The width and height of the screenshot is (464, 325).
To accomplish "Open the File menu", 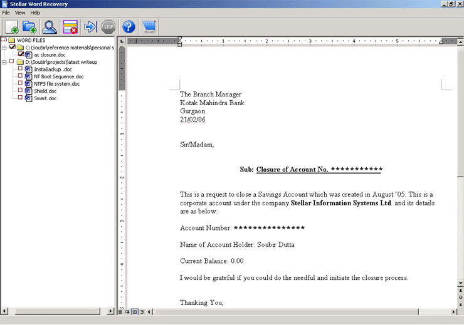I will coord(6,13).
